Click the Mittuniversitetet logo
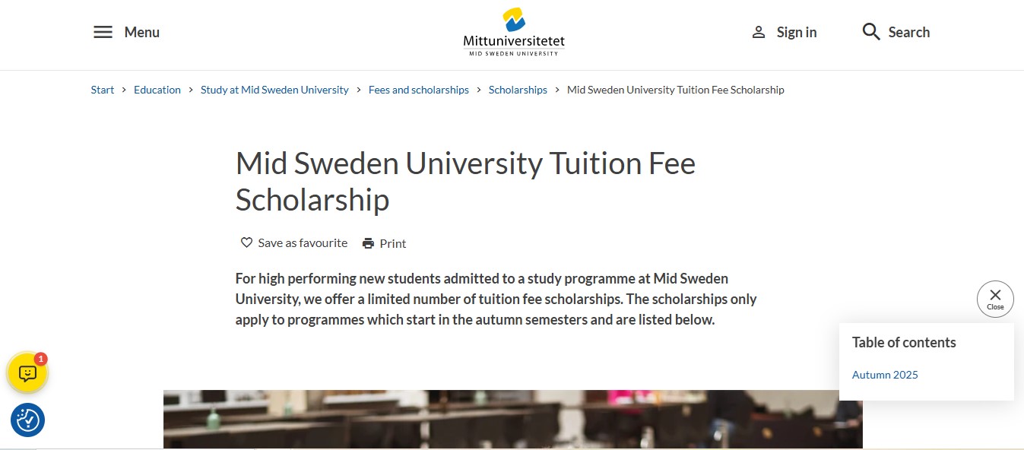 coord(512,32)
